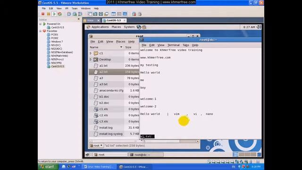Select b1.doc file icon

(x=96, y=96)
